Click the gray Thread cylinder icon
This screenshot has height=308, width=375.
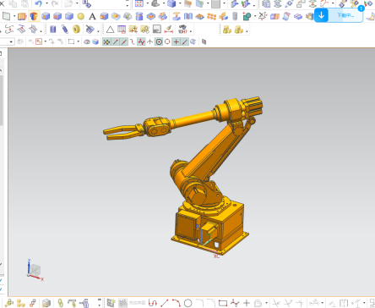[235, 16]
